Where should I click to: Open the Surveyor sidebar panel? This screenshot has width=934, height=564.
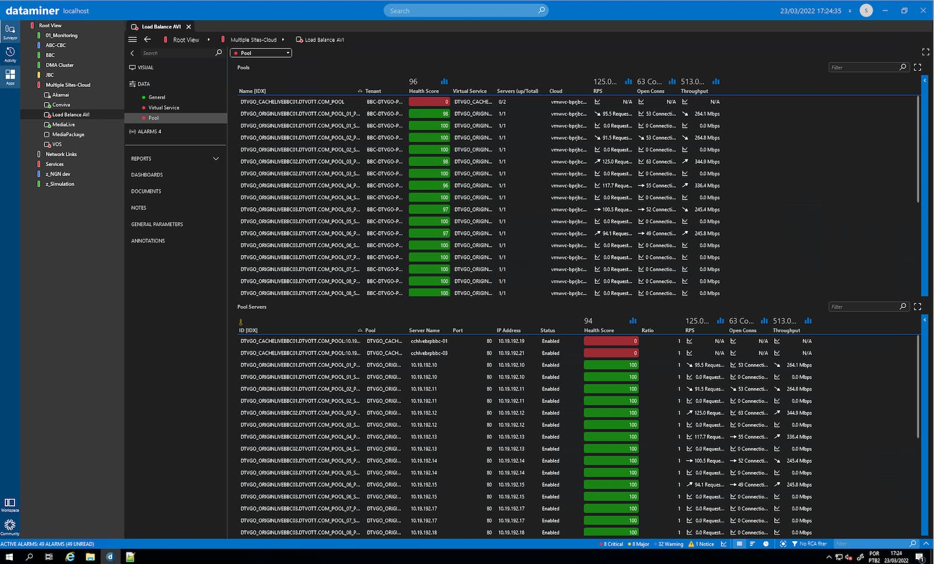tap(10, 31)
